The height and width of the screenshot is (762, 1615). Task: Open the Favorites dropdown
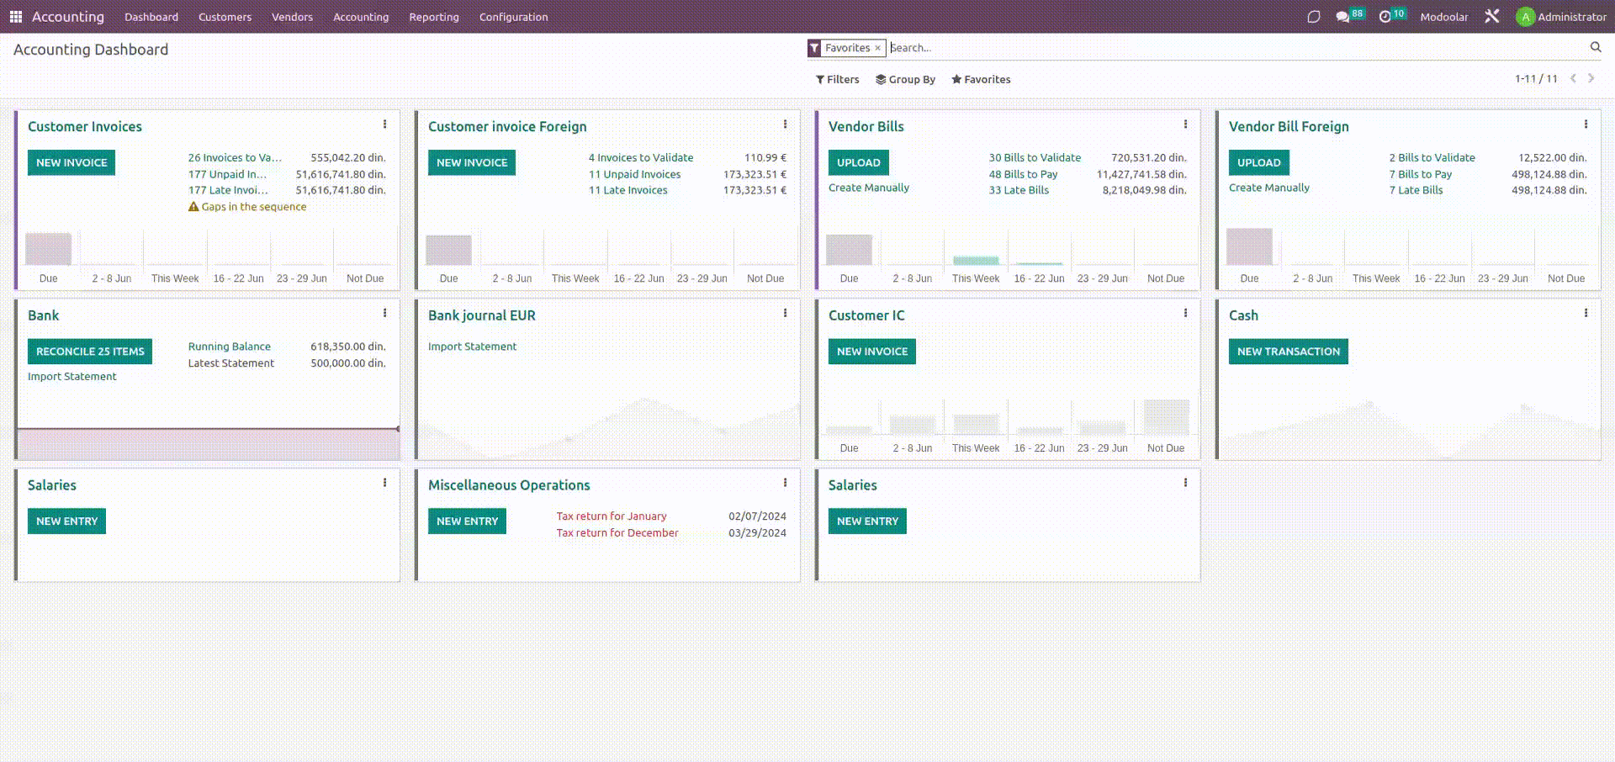(981, 80)
